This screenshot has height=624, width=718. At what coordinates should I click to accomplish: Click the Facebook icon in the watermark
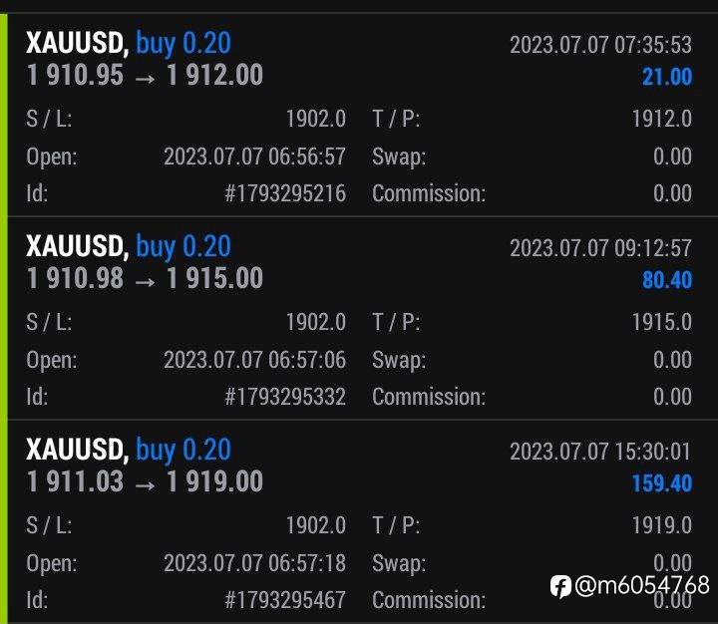pos(560,585)
